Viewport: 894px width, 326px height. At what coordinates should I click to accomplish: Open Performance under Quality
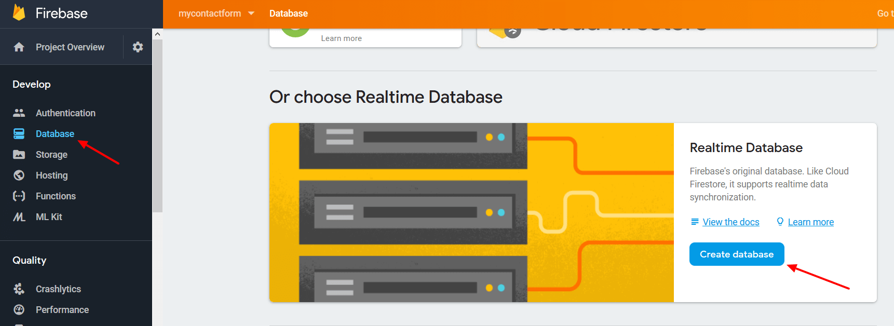point(62,310)
